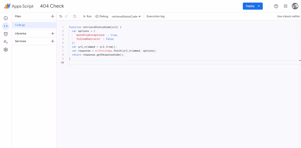Image resolution: width=301 pixels, height=148 pixels.
Task: Add a new file with Files plus
Action: coord(53,16)
